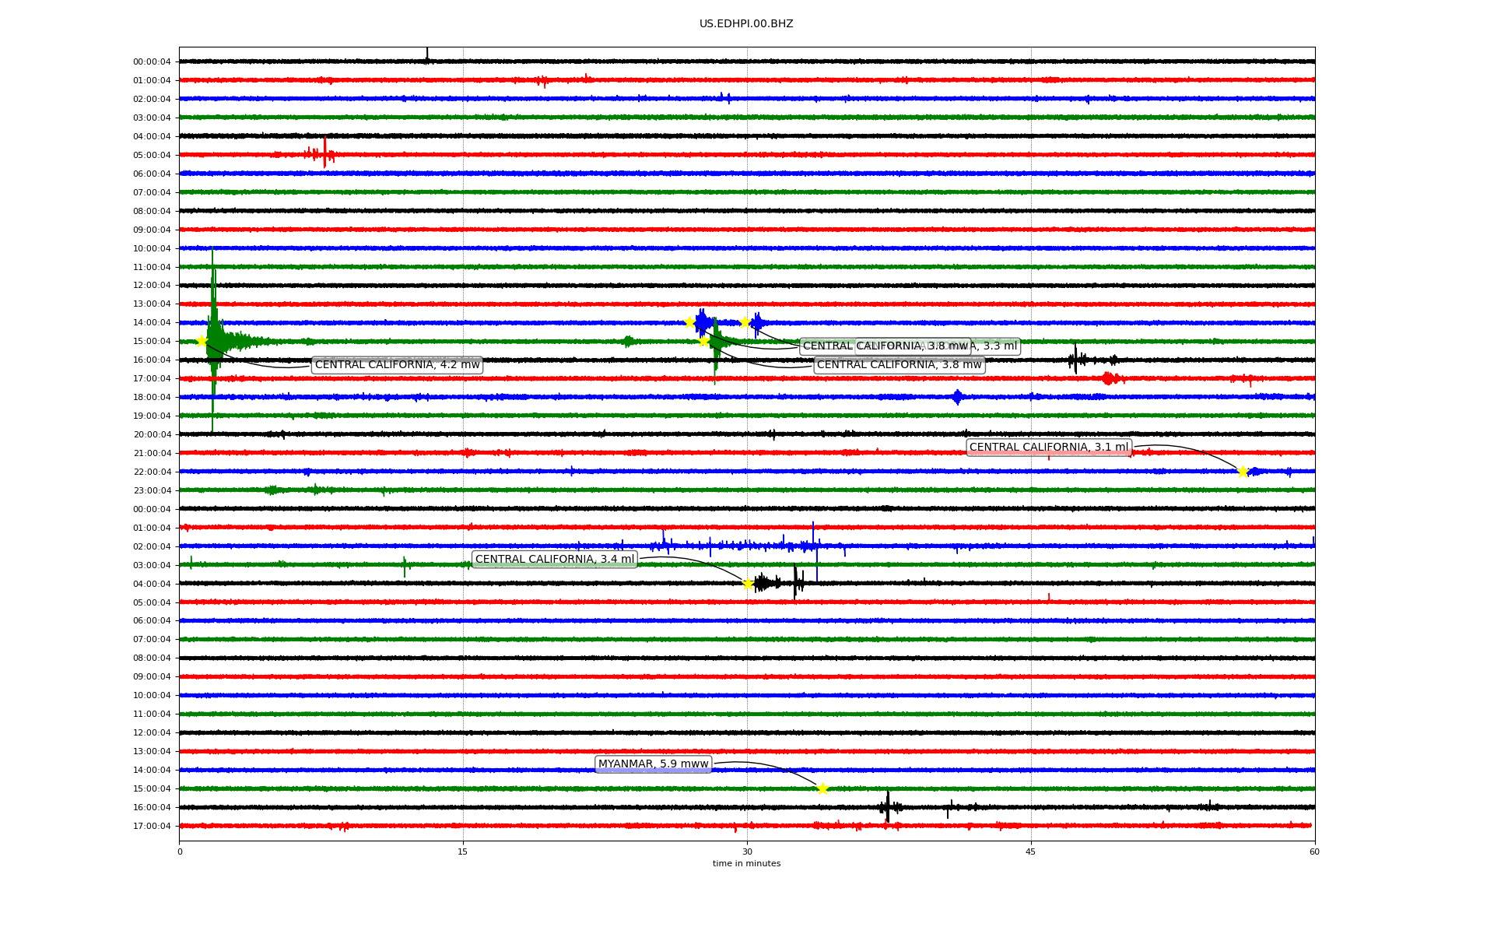1494x934 pixels.
Task: Click the star for Central California 4.2 mw
Action: 202,341
